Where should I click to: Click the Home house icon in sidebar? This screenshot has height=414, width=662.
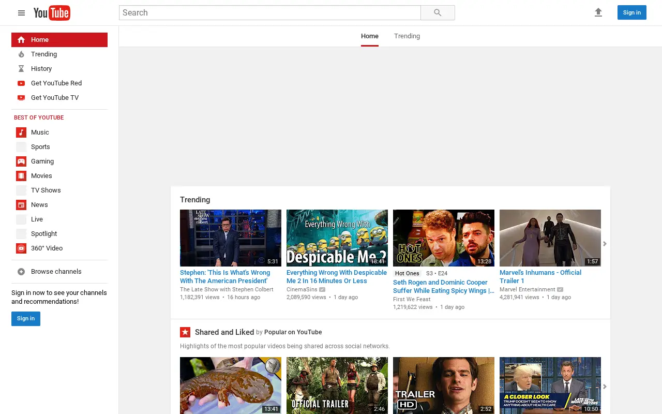(21, 40)
